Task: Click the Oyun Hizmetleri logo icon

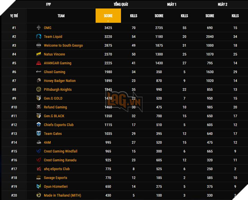Action: coord(39,186)
